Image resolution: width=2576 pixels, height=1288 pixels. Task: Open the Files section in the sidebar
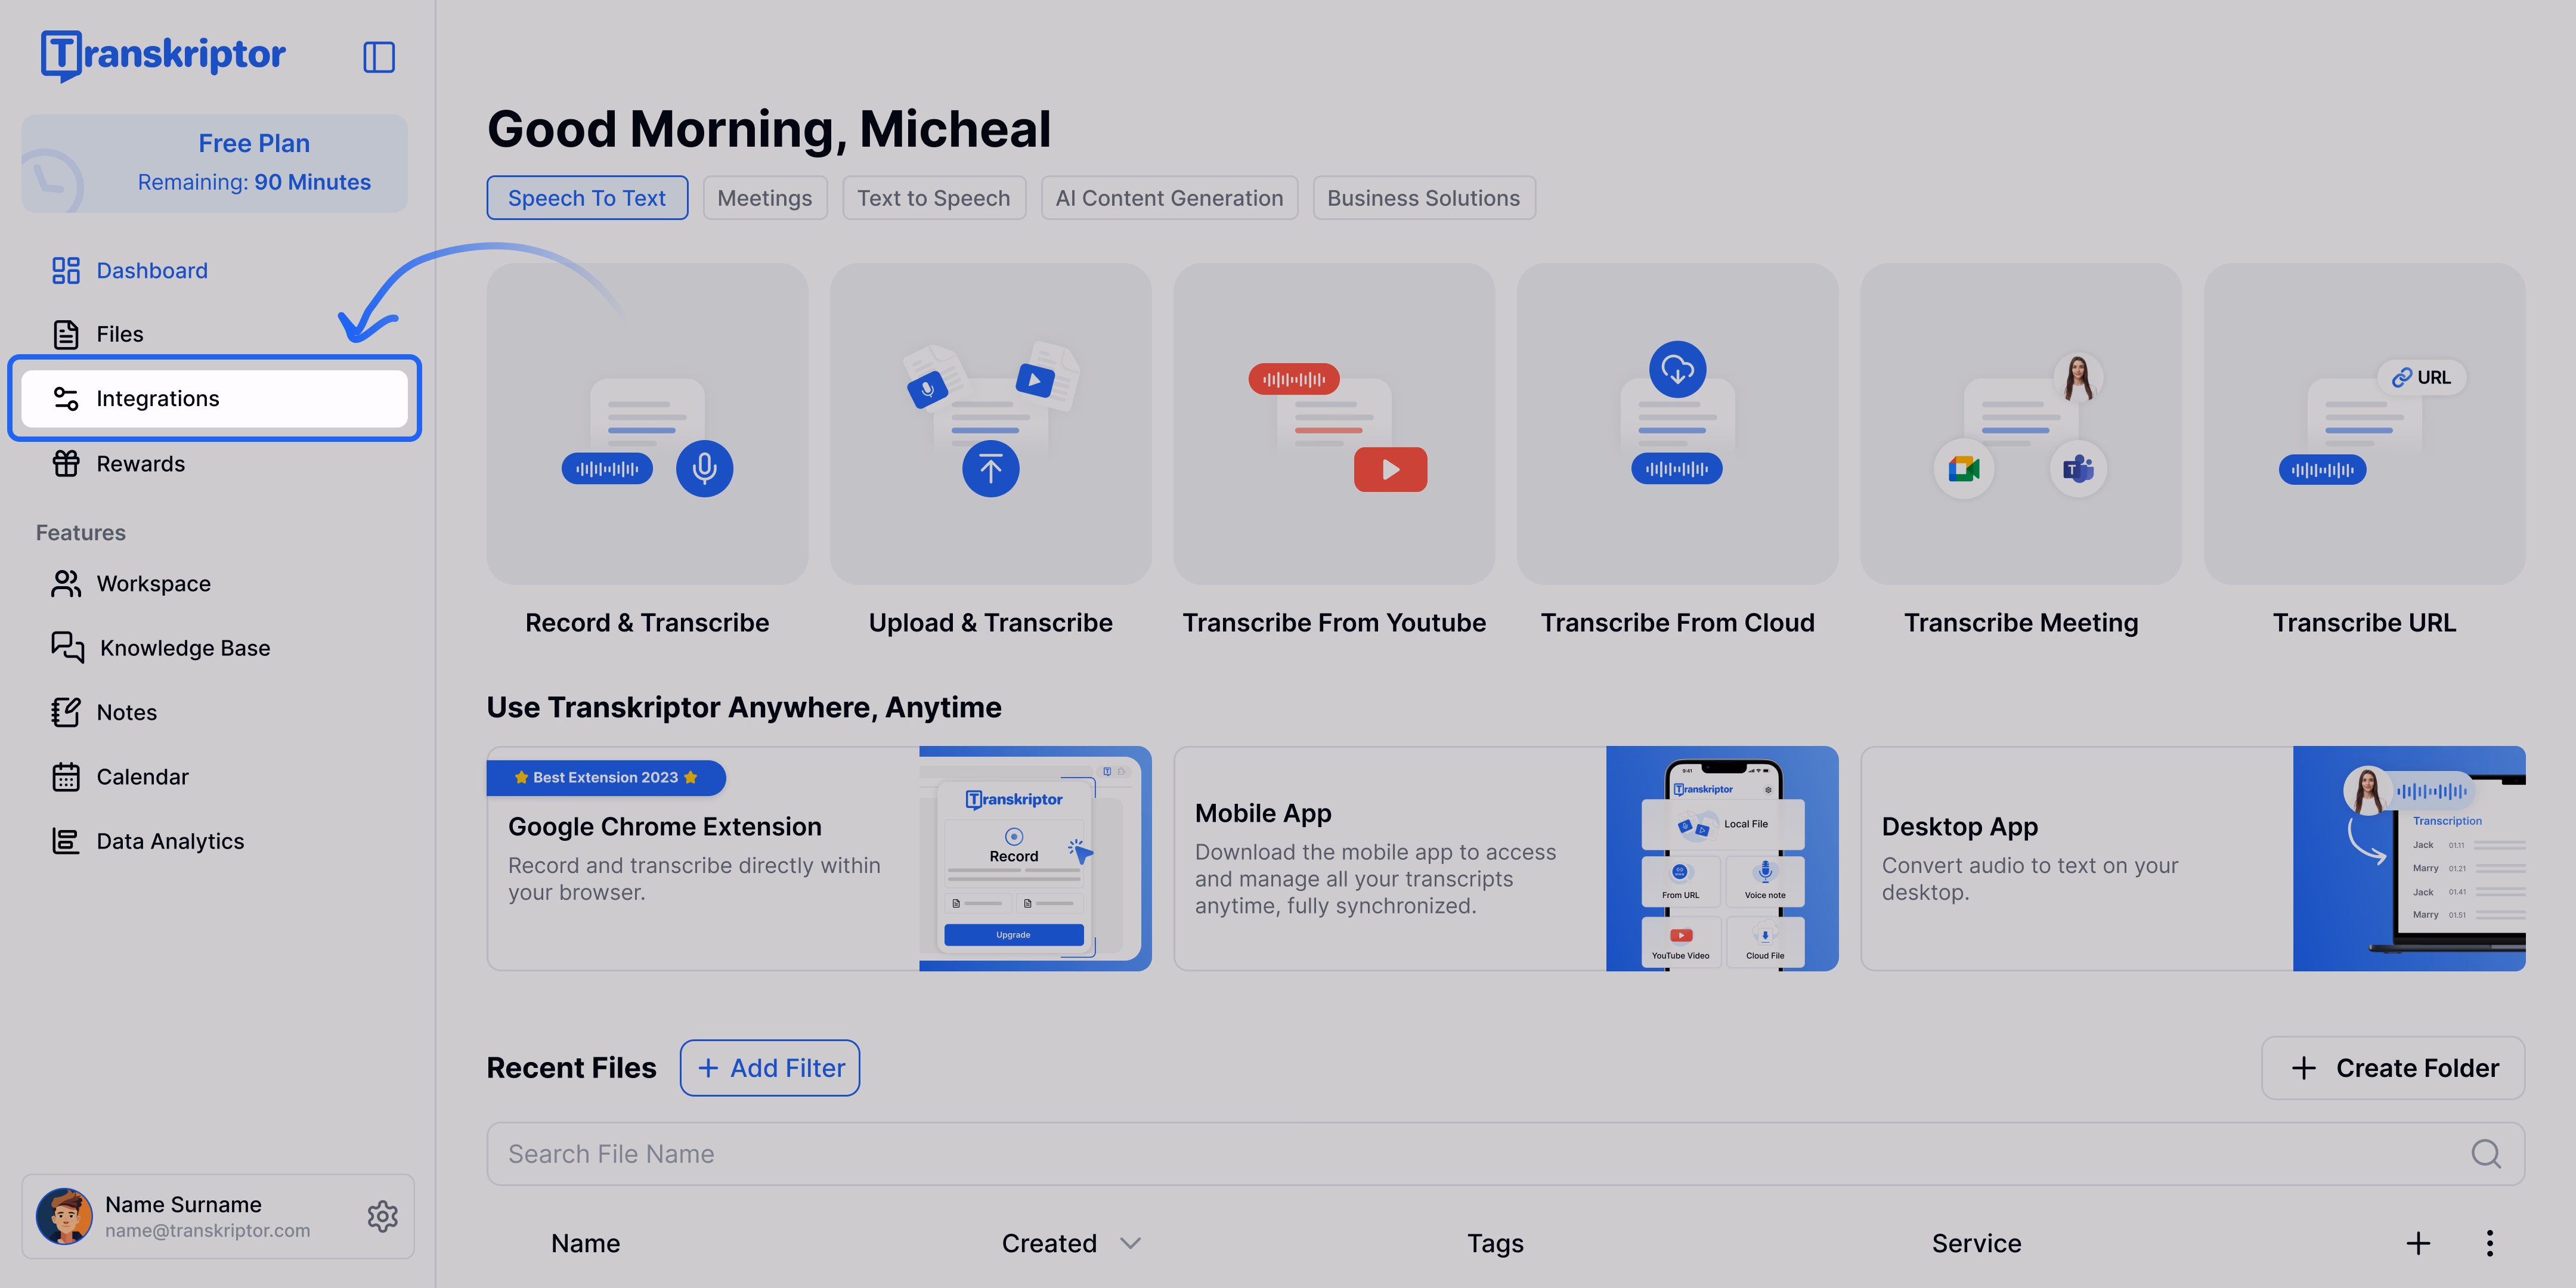(x=120, y=333)
